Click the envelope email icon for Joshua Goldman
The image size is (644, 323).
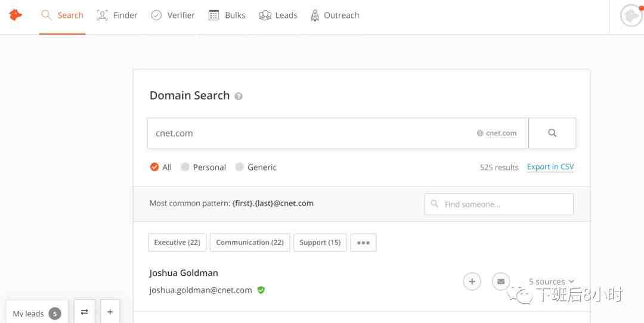501,281
